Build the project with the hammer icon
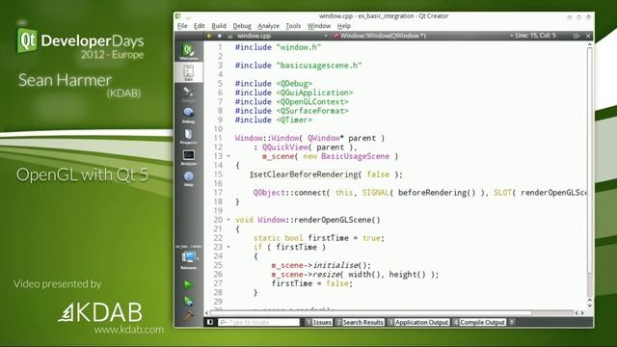Image resolution: width=617 pixels, height=347 pixels. point(189,315)
